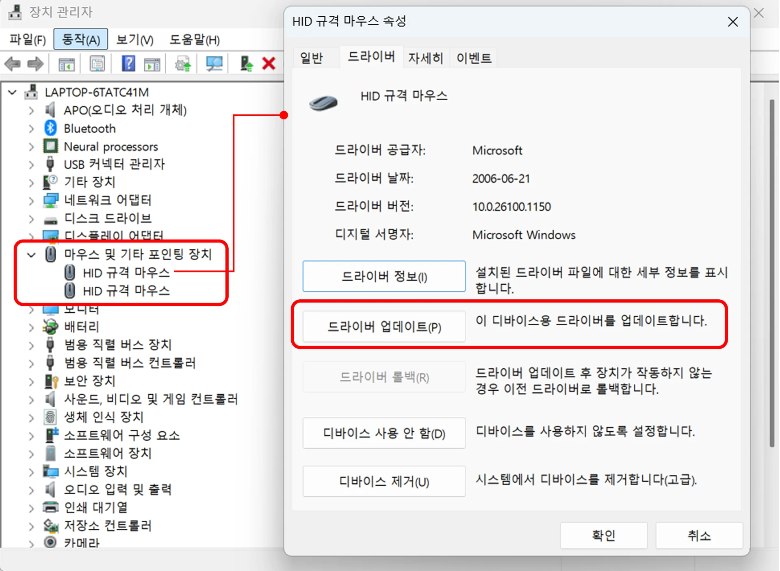
Task: Click the scan for hardware changes icon
Action: click(214, 64)
